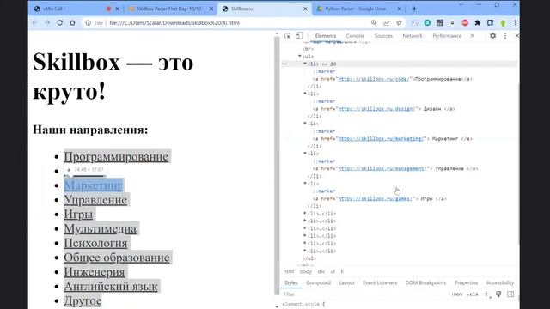The height and width of the screenshot is (309, 550).
Task: Open the Программирование link on page
Action: (x=116, y=156)
